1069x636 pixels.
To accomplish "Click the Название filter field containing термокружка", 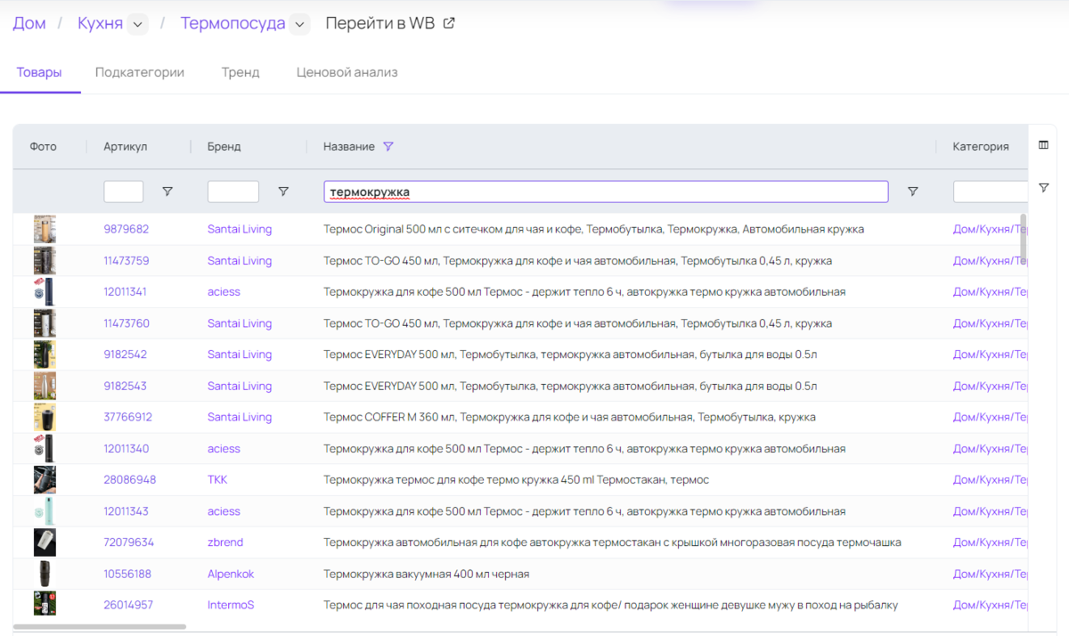I will point(606,192).
